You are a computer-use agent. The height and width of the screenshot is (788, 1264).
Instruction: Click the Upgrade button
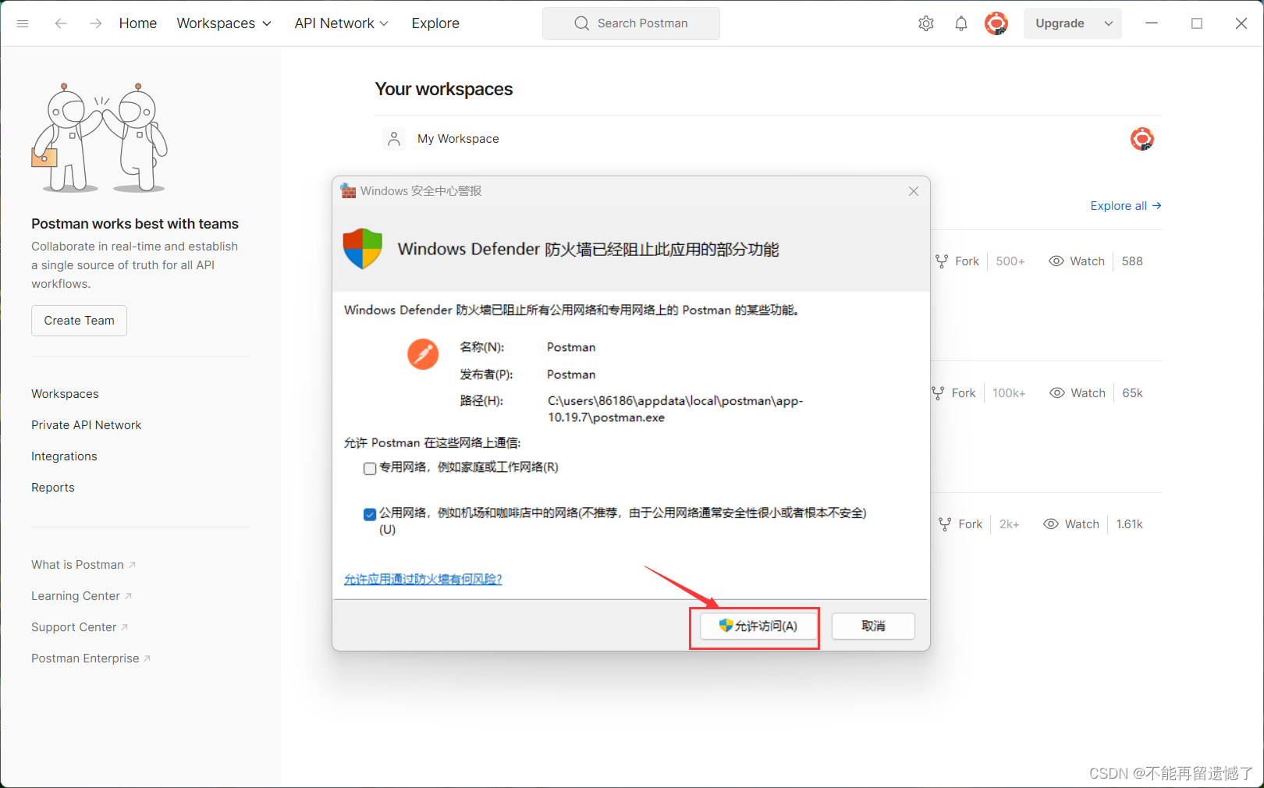(x=1060, y=23)
